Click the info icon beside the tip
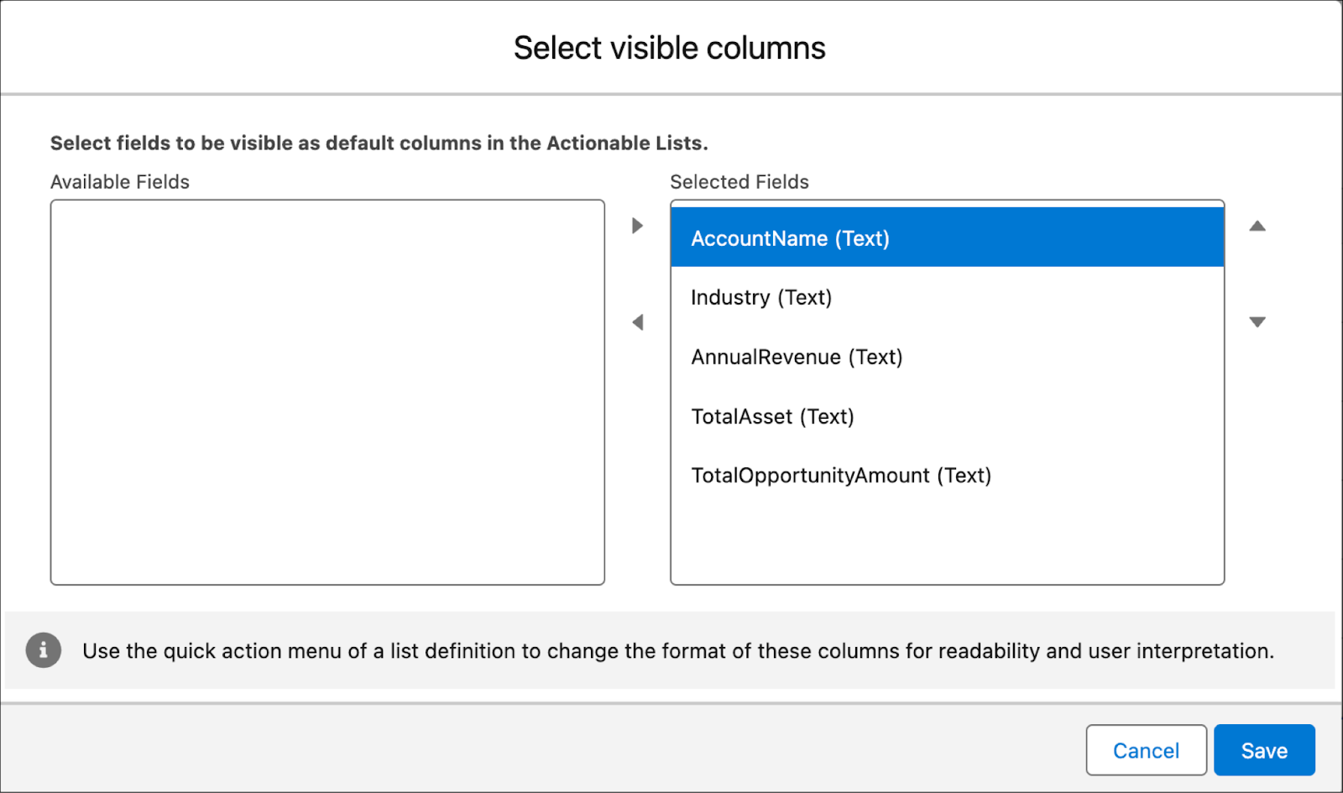This screenshot has width=1343, height=793. [x=44, y=650]
